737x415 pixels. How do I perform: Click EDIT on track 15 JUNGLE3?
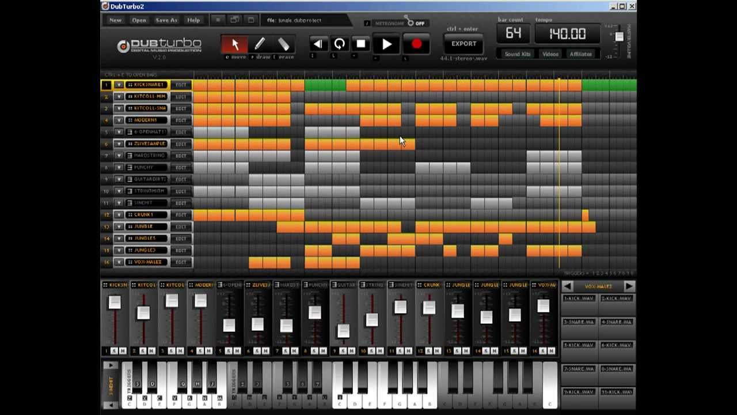click(x=181, y=250)
